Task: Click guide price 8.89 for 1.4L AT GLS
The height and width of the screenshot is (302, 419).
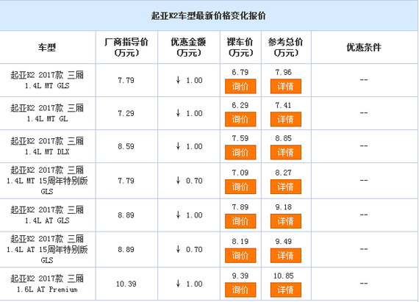Action: click(x=126, y=215)
